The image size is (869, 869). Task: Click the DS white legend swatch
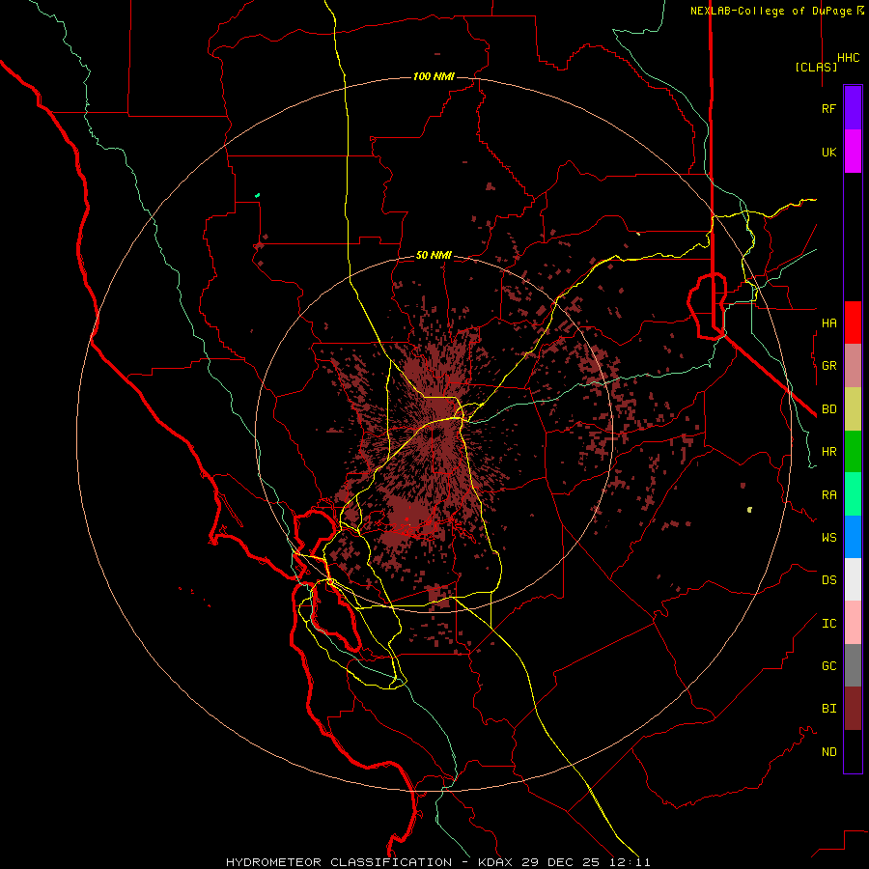(853, 579)
